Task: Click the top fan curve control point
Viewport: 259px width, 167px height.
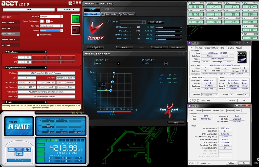Action: (x=114, y=73)
